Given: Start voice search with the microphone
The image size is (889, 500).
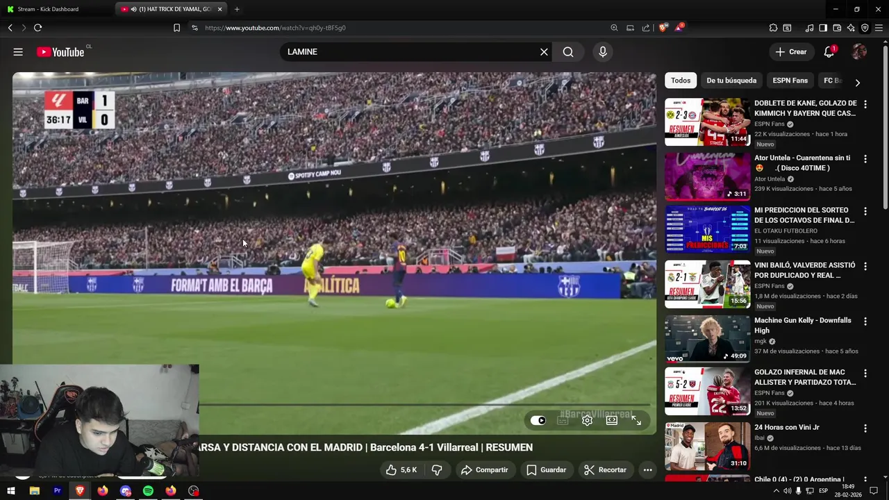Looking at the screenshot, I should coord(602,52).
